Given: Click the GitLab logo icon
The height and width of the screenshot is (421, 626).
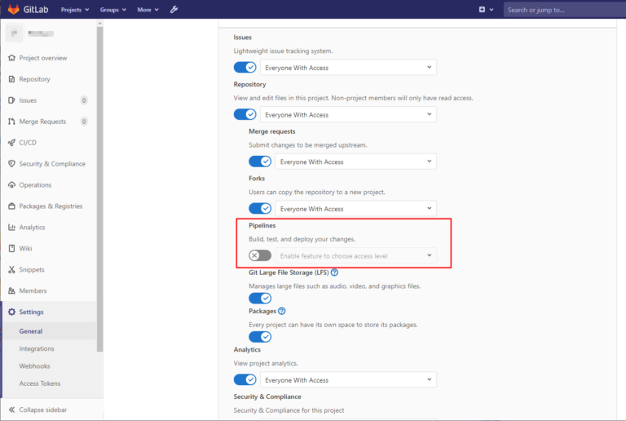Looking at the screenshot, I should coord(14,10).
